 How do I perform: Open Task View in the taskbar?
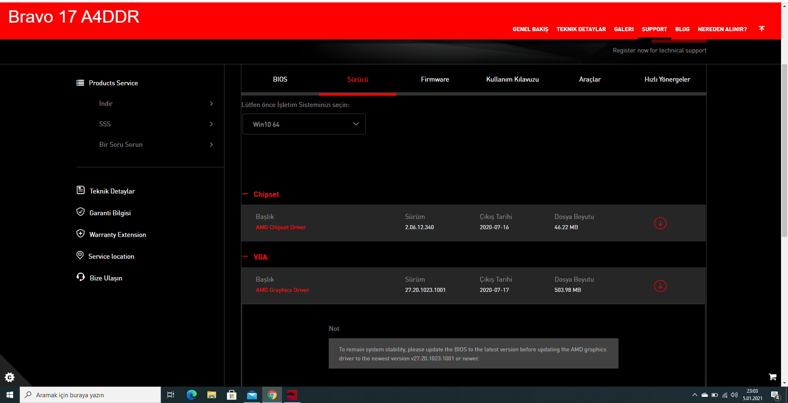tap(171, 395)
